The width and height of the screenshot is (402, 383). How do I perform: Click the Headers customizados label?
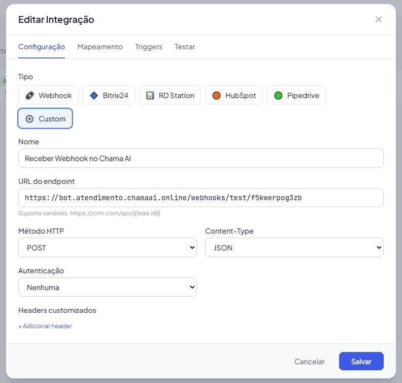57,310
